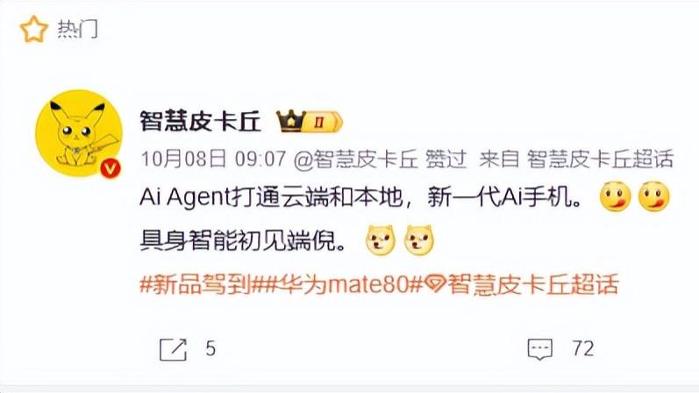Click the source 智慧皮卡丘超话 link

tap(600, 159)
